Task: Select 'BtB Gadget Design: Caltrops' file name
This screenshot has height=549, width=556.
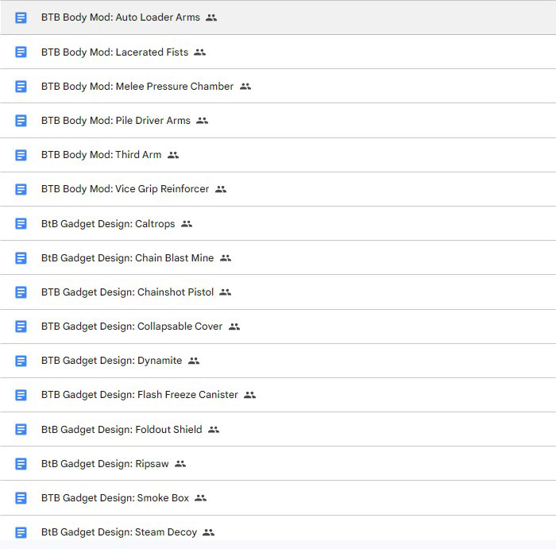Action: [x=108, y=224]
